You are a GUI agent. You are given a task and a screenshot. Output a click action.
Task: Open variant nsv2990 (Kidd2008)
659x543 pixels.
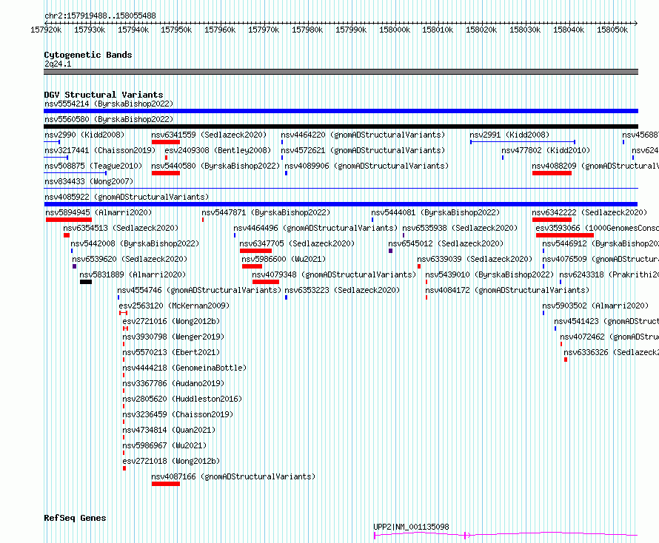pyautogui.click(x=84, y=135)
